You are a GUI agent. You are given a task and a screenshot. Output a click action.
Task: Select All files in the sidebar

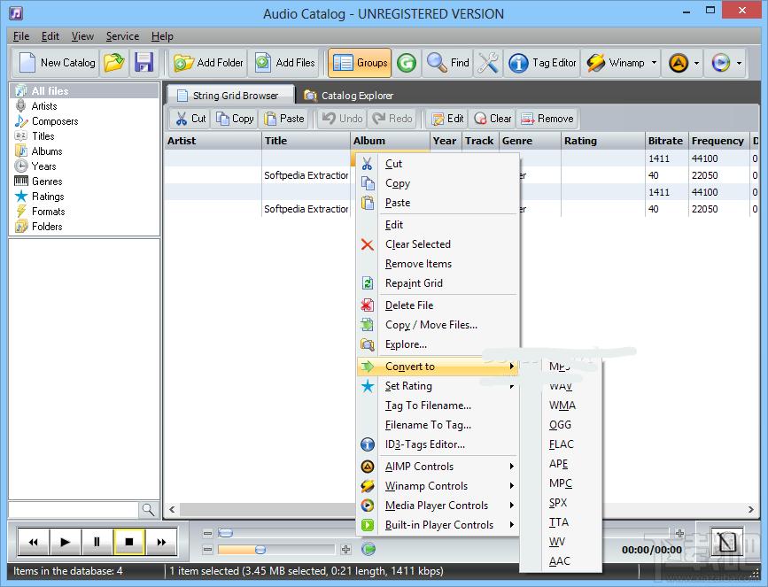click(x=84, y=90)
